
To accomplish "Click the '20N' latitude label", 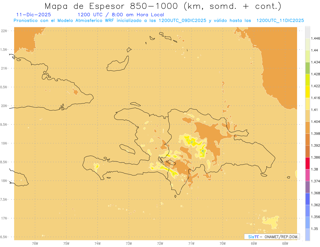I will [x=4, y=106].
